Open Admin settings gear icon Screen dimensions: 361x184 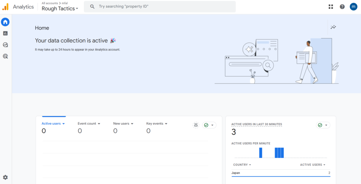click(x=5, y=177)
